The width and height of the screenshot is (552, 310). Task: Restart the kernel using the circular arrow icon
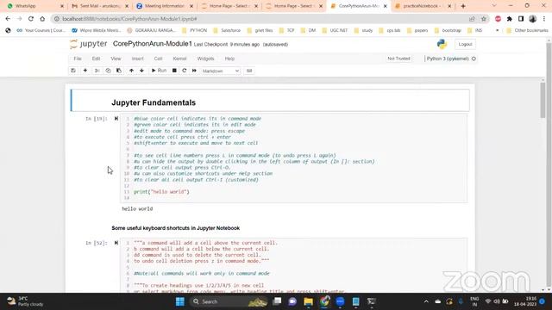pos(184,71)
